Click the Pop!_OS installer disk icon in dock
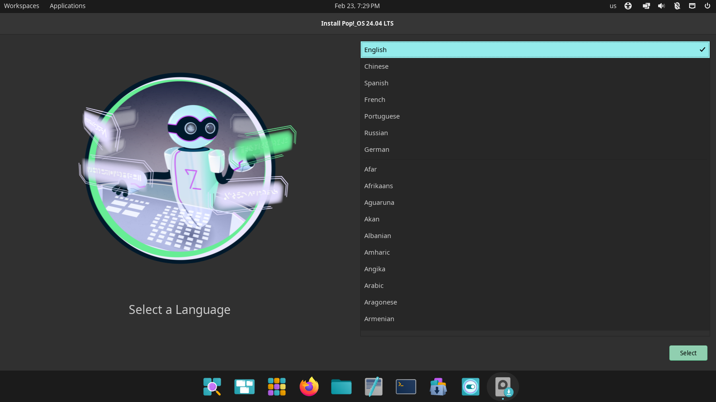This screenshot has height=402, width=716. [503, 387]
